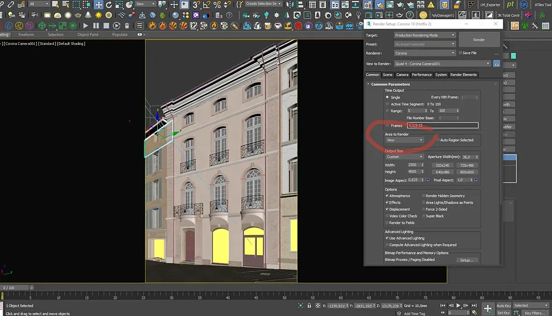Expand the Output Size Custom dropdown
The width and height of the screenshot is (552, 316).
click(x=405, y=157)
